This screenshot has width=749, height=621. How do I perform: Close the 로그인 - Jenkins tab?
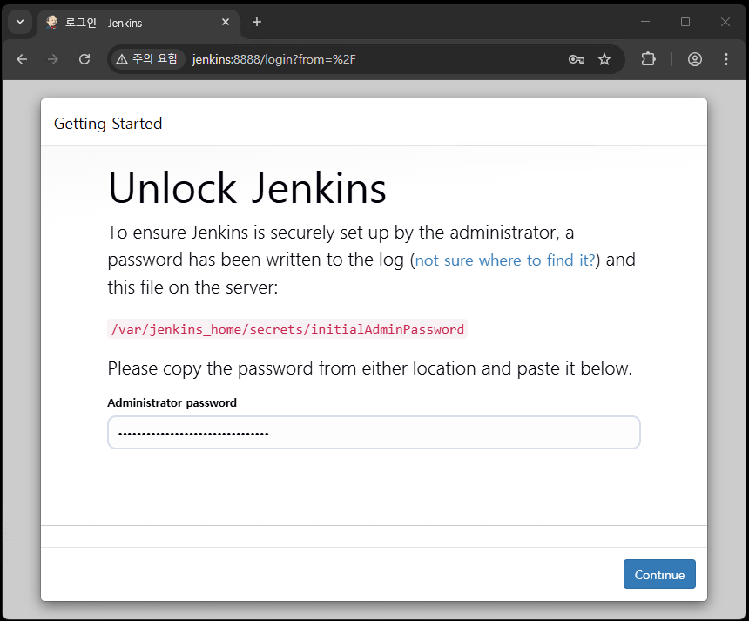coord(226,22)
